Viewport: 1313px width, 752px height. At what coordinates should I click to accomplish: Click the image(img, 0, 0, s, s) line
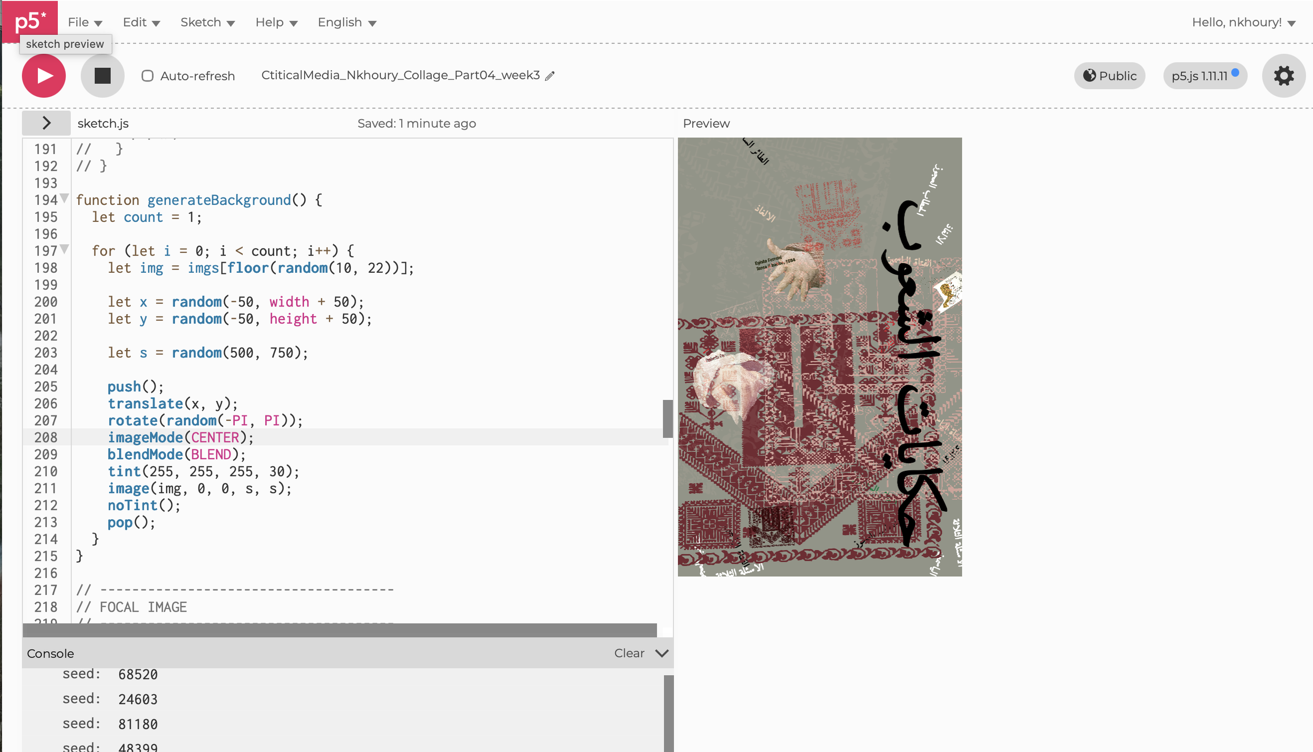click(200, 488)
